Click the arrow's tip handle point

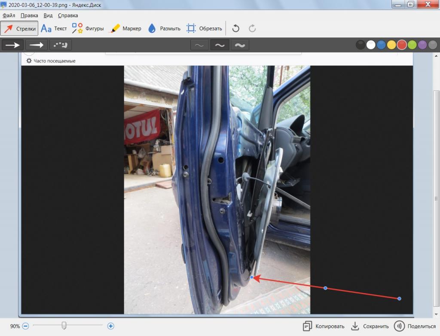coord(252,277)
